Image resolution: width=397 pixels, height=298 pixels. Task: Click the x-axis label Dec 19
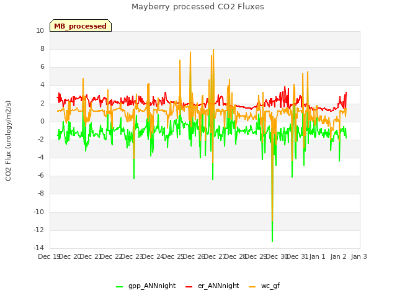click(x=49, y=256)
